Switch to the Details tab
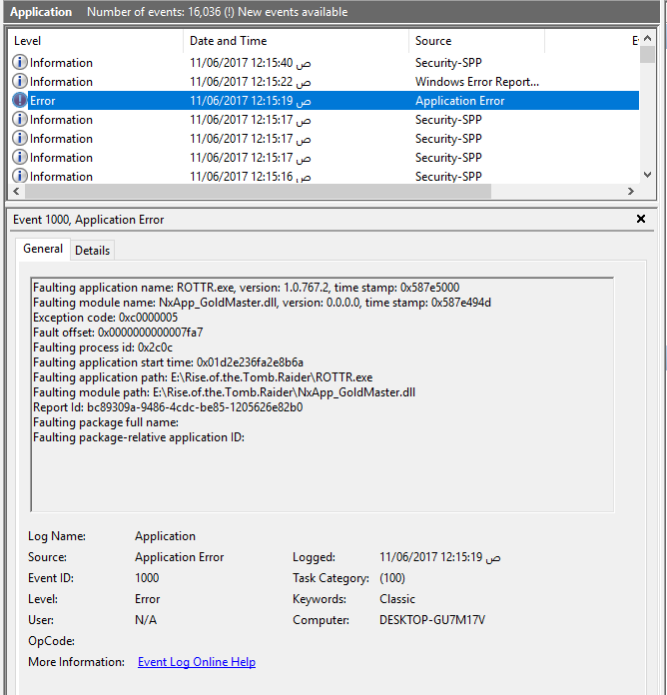This screenshot has width=667, height=695. pos(92,250)
